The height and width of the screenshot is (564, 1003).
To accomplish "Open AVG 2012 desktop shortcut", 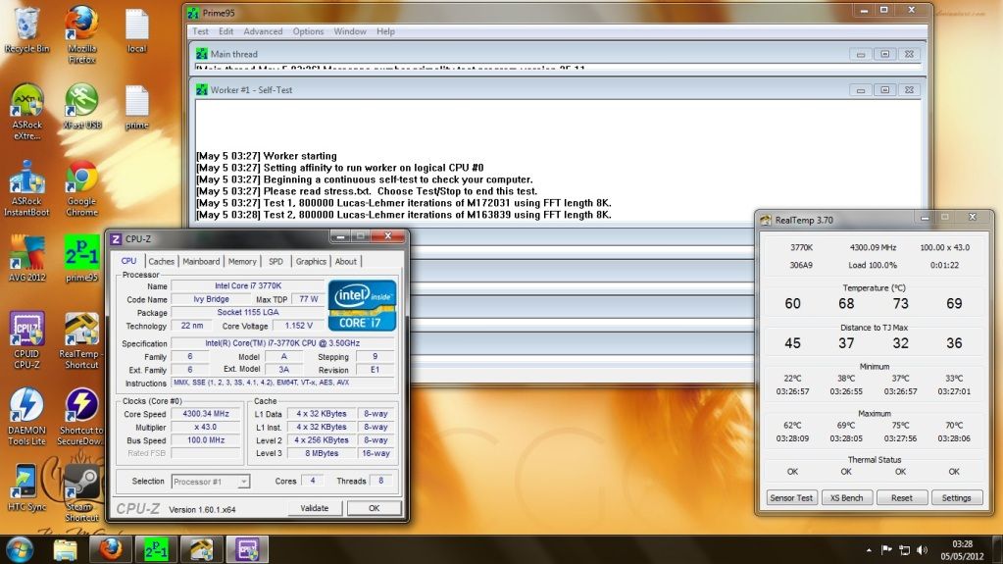I will pyautogui.click(x=26, y=259).
